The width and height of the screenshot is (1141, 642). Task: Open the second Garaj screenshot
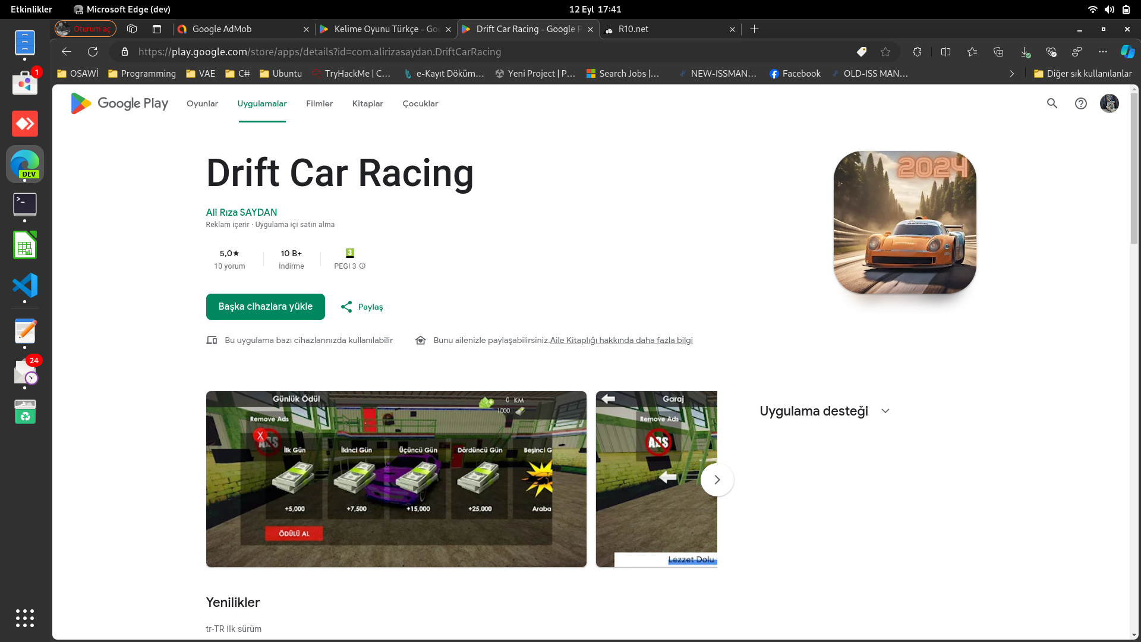tap(657, 479)
